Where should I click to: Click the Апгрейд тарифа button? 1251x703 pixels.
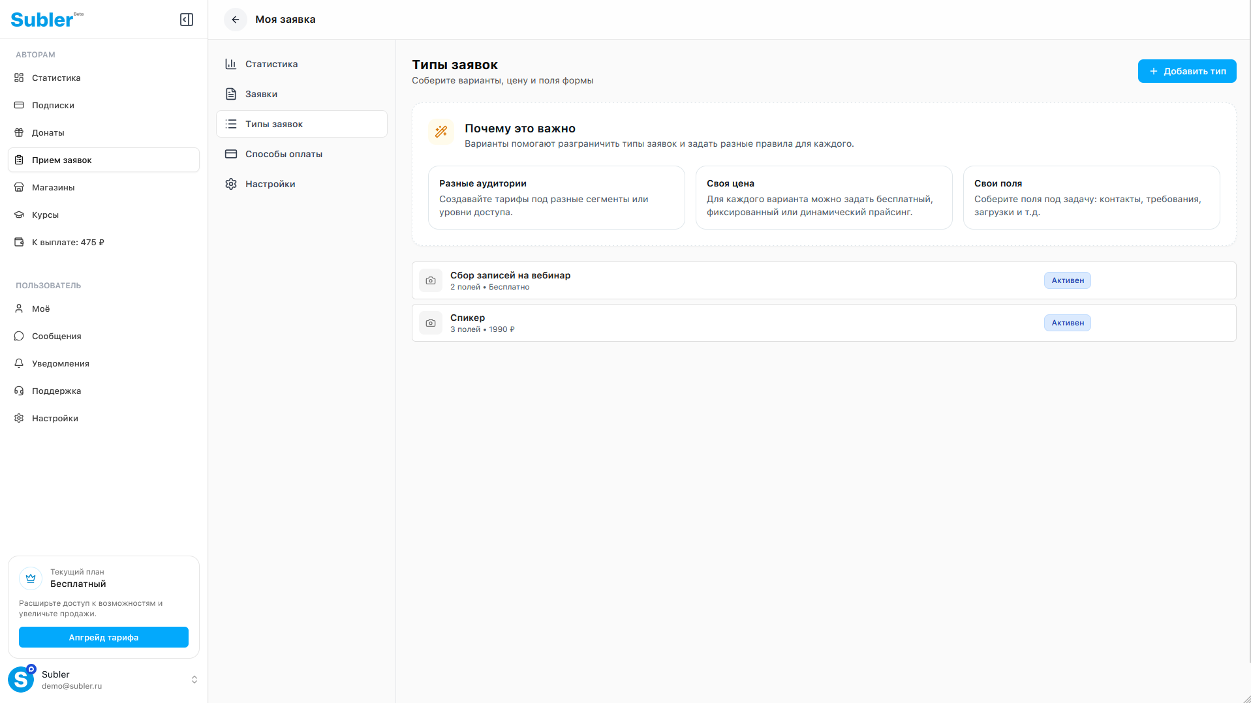coord(104,637)
